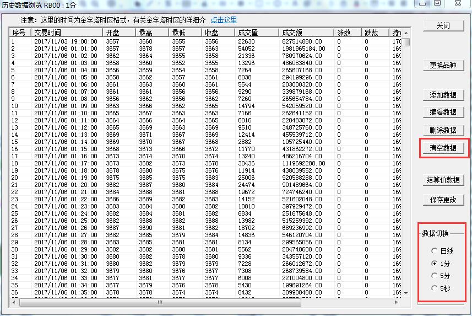Select the 1分 radio option
This screenshot has width=472, height=316.
pos(435,263)
